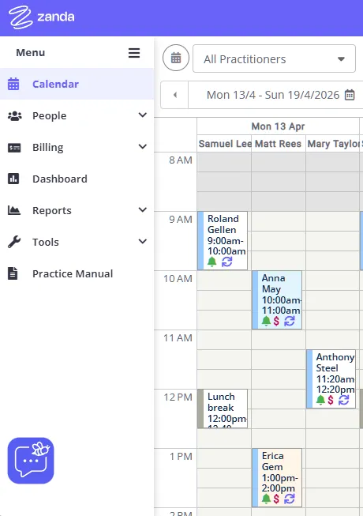
Task: Select the Samuel Lee column header
Action: (x=224, y=144)
